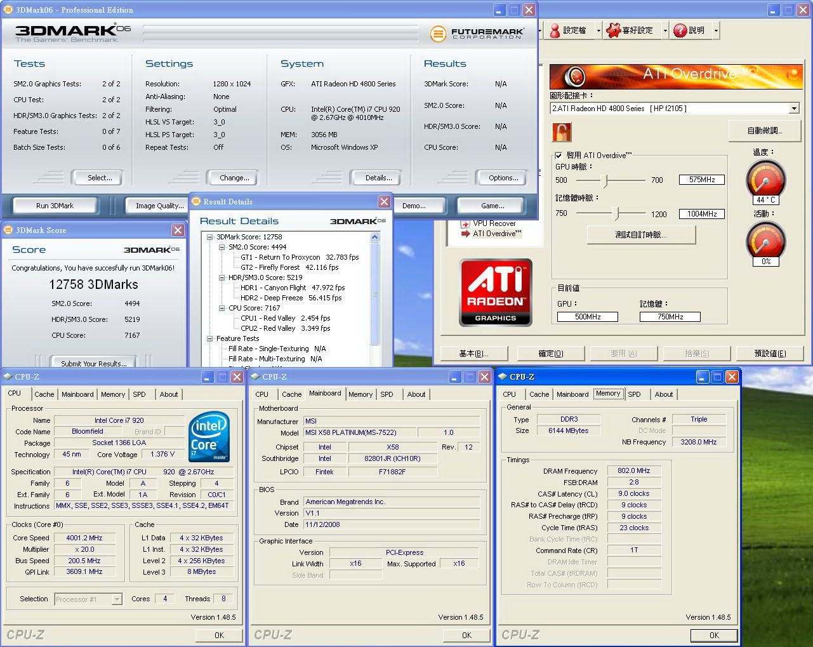813x647 pixels.
Task: Select the Mainboard tab in CPU-Z Memory window
Action: [572, 394]
